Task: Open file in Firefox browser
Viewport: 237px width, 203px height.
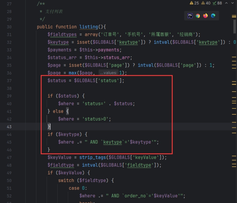Action: 205,15
